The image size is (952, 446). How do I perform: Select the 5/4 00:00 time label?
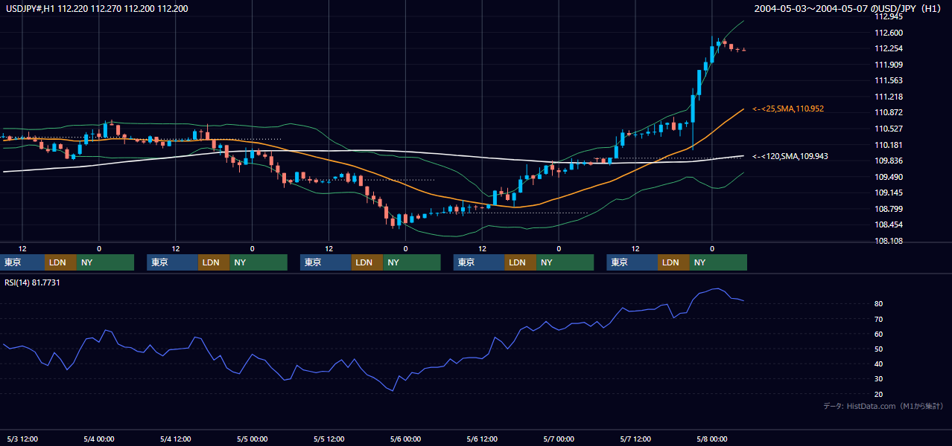point(99,439)
